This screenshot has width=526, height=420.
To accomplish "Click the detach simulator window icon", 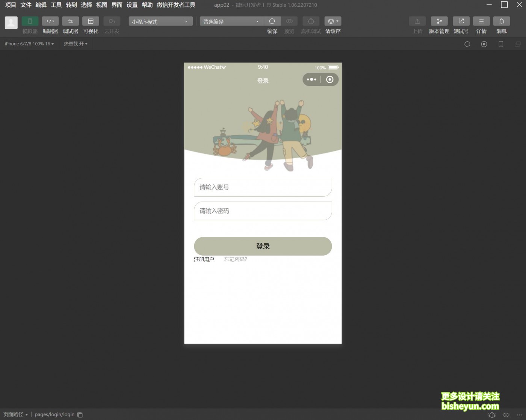I will pos(518,44).
